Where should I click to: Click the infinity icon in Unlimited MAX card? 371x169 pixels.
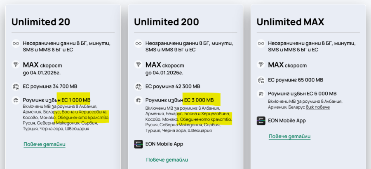[x=261, y=44]
